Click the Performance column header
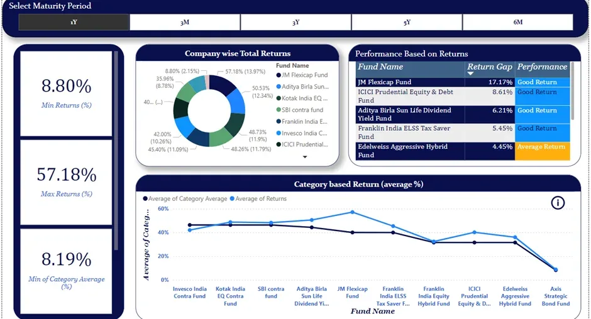Viewport: 591px width, 319px height. pos(542,67)
